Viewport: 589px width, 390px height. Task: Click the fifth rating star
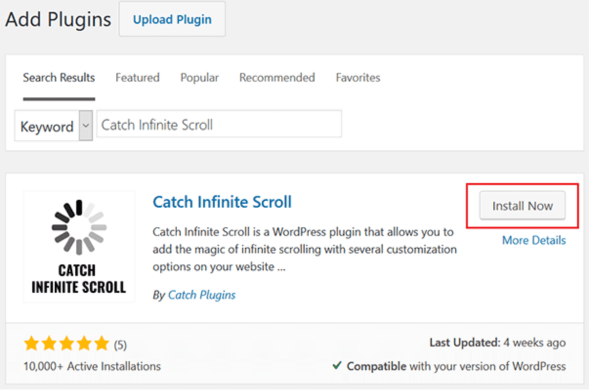102,344
